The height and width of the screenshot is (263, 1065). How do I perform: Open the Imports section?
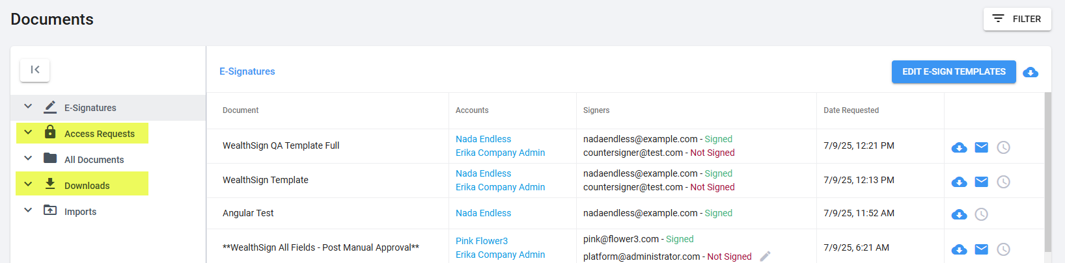click(x=80, y=212)
